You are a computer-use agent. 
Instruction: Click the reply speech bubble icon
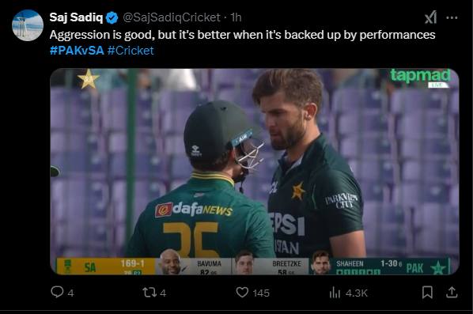[x=57, y=293]
